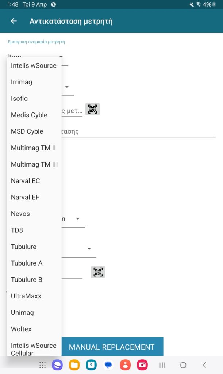This screenshot has height=374, width=223.
Task: Launch the Samsung Internet browser
Action: tap(57, 365)
